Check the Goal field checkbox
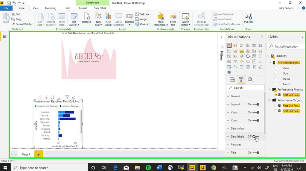The height and width of the screenshot is (171, 306). coord(276,73)
